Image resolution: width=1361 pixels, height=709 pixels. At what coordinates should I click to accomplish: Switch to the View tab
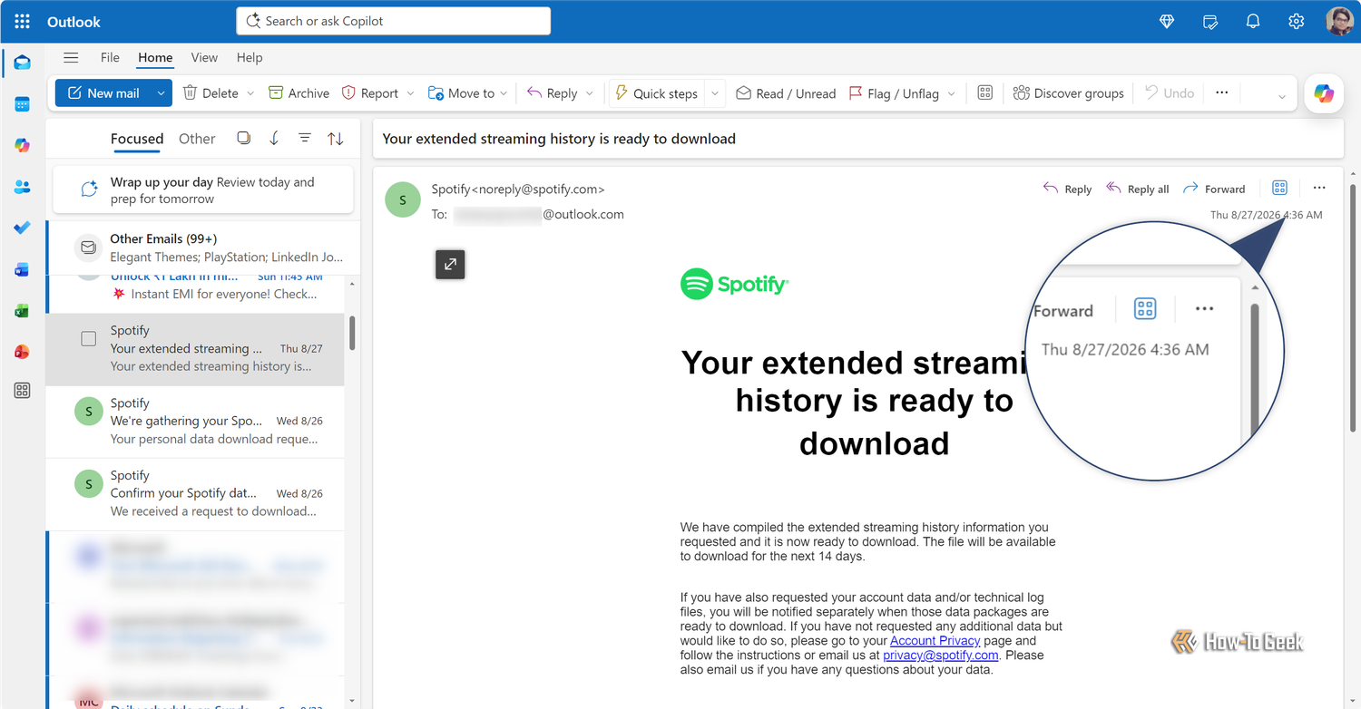(204, 57)
